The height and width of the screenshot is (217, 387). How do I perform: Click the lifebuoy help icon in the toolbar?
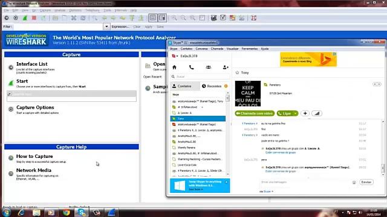pos(253,18)
